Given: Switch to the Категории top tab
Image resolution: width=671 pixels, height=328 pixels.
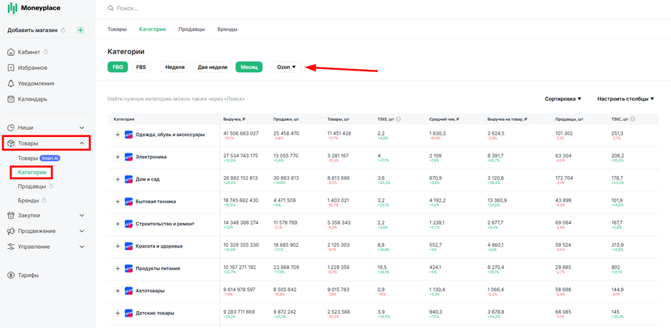Looking at the screenshot, I should [x=152, y=29].
